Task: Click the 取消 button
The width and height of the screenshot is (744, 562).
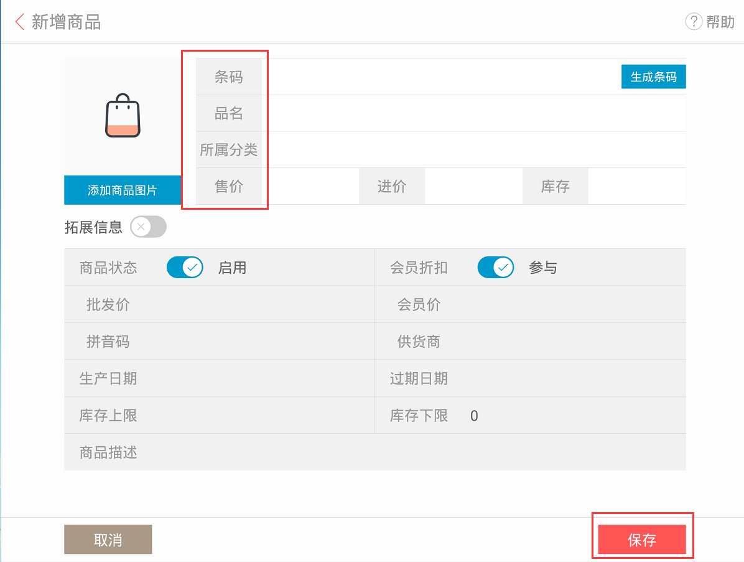Action: (108, 540)
